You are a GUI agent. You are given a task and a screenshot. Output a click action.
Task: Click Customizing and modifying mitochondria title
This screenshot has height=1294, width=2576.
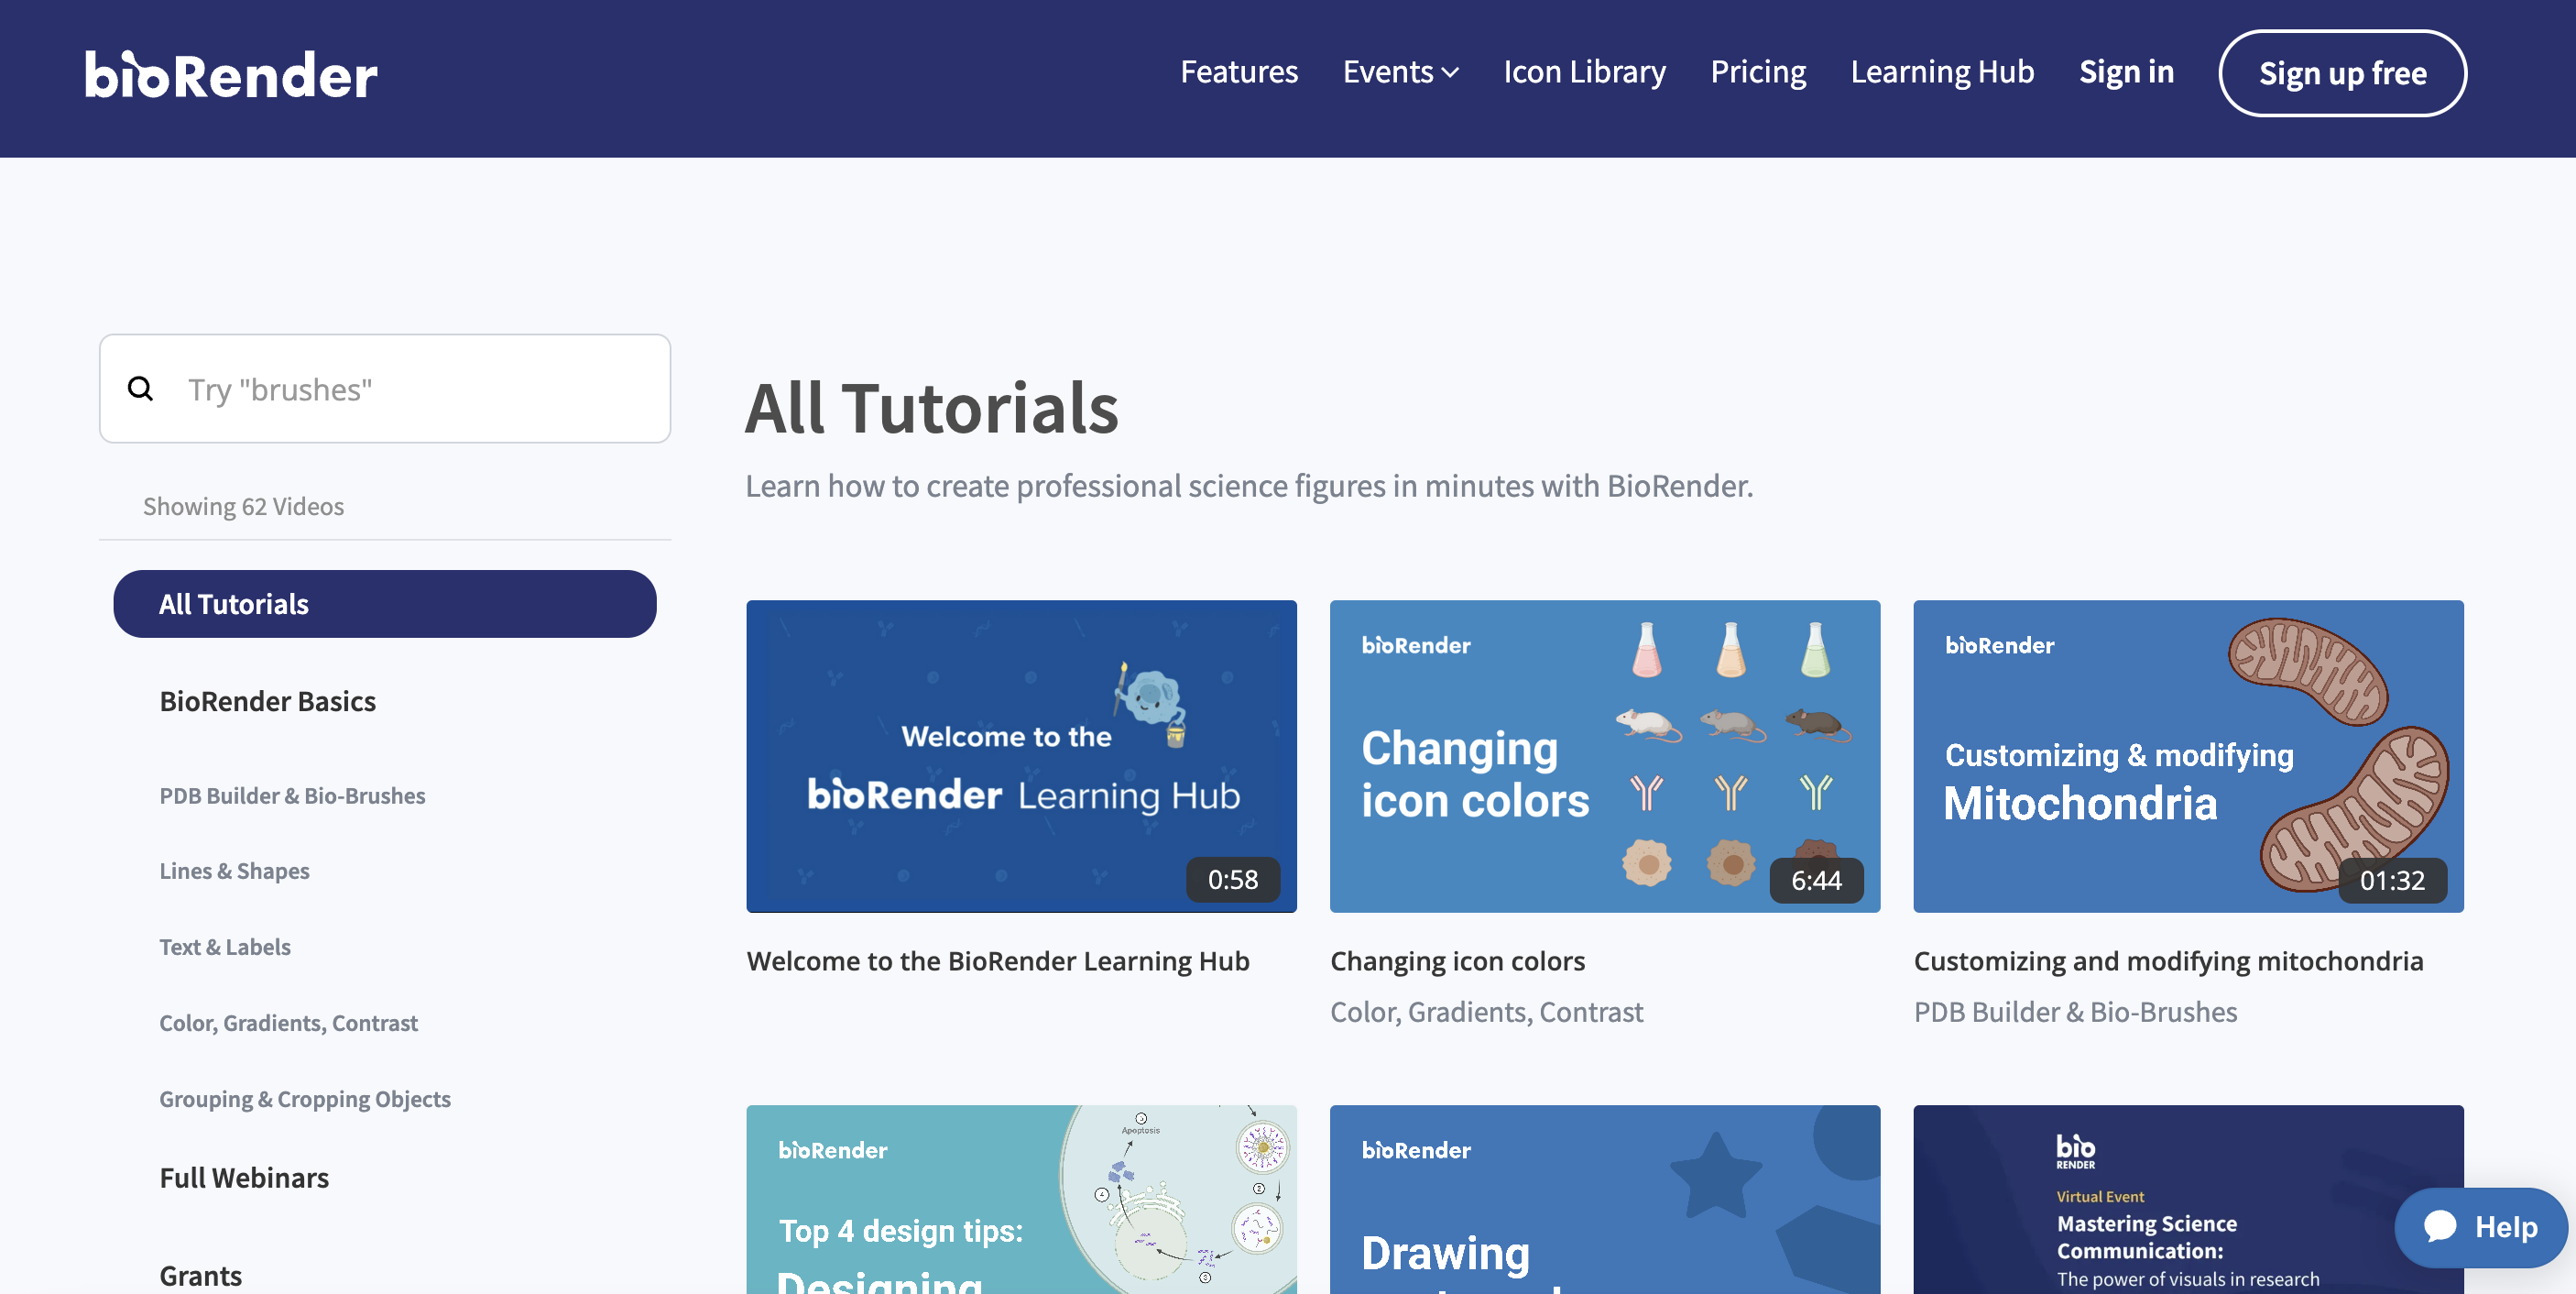click(2168, 960)
